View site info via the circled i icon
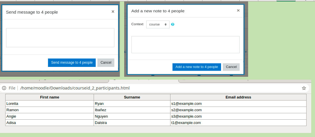Screen dimensions: 315x137 pos(4,88)
